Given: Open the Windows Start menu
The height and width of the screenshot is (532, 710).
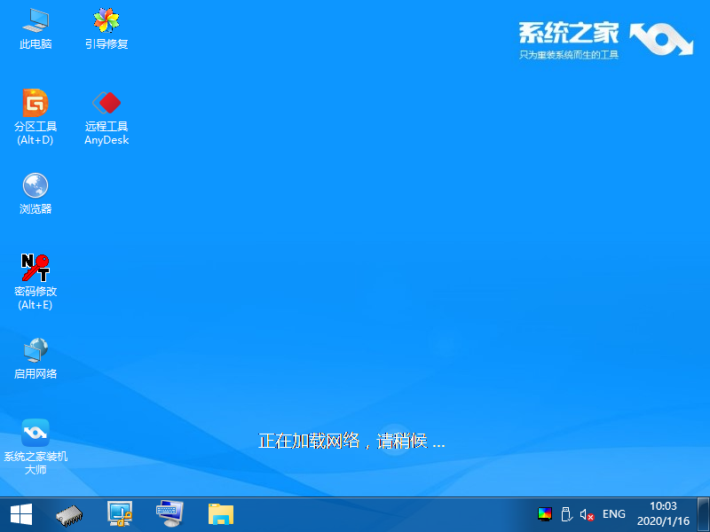Looking at the screenshot, I should 21,514.
